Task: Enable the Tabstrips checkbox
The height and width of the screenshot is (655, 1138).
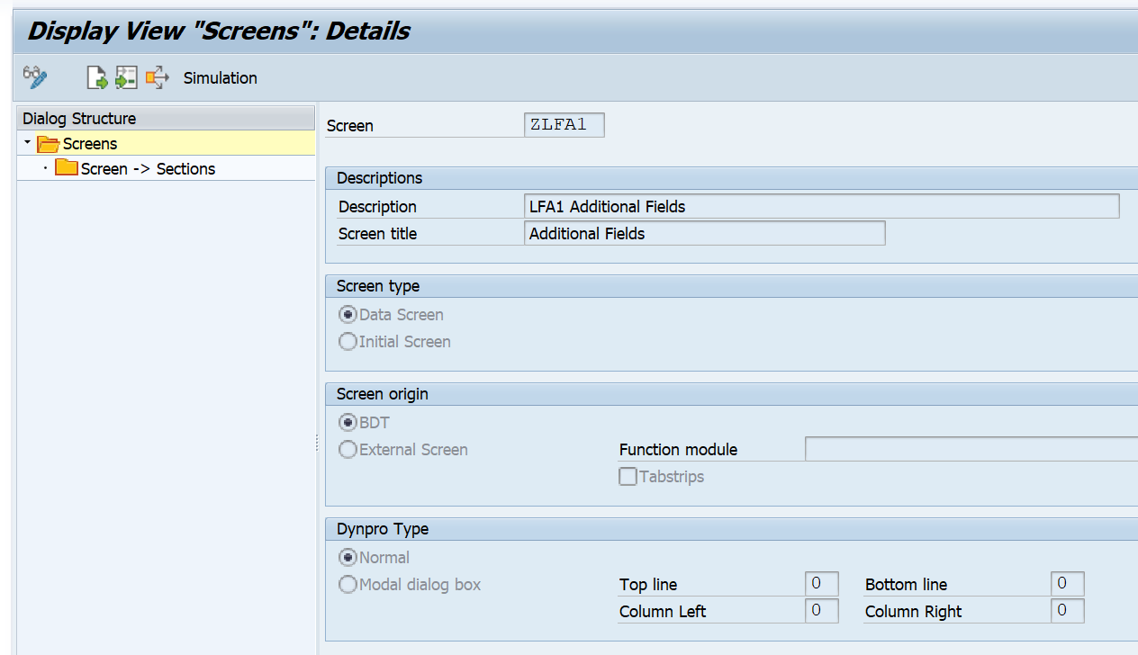Action: [628, 476]
